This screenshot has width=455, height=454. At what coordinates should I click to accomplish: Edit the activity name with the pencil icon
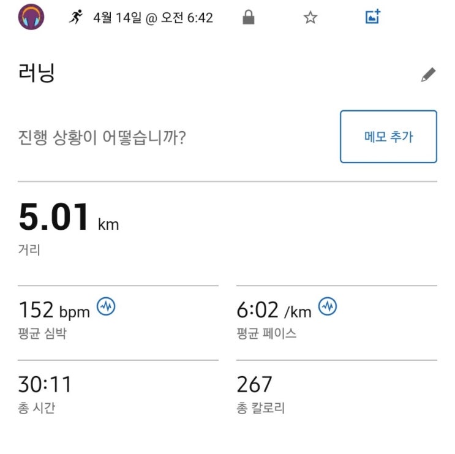click(428, 75)
